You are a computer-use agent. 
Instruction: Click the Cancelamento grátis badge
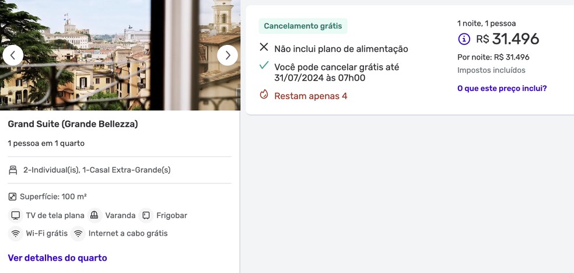pos(303,26)
